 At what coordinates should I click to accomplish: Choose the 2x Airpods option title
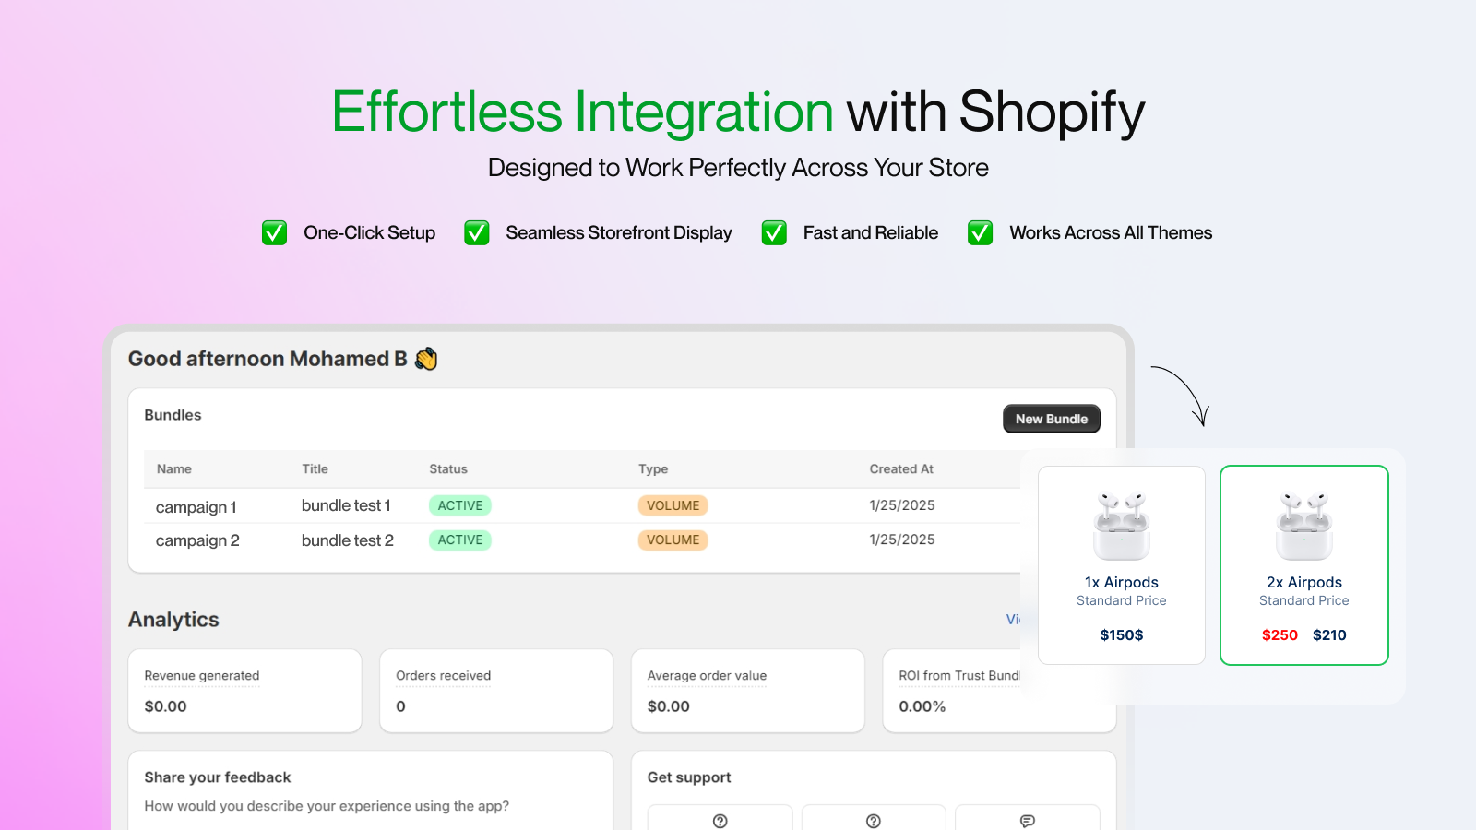[x=1304, y=582]
